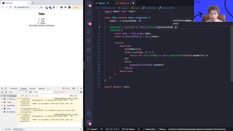This screenshot has height=131, width=233.
Task: Clear the console with the clear icon
Action: pyautogui.click(x=6, y=92)
